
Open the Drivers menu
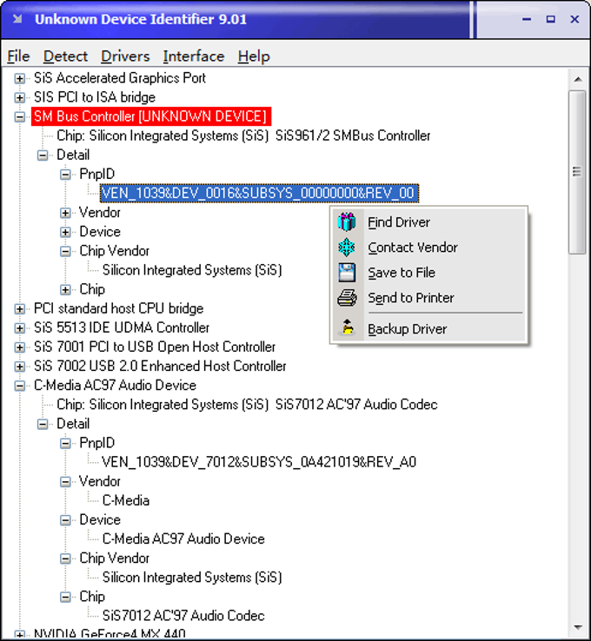125,56
